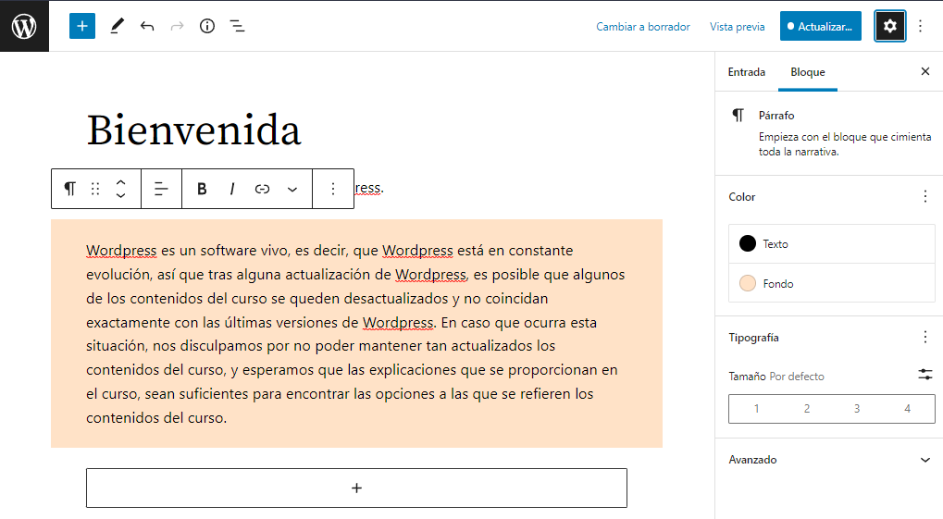Open the document details info icon
The width and height of the screenshot is (943, 519).
[x=207, y=26]
